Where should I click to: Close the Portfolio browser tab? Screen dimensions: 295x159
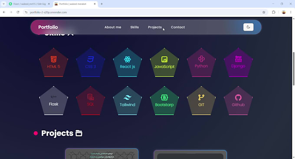[95, 4]
